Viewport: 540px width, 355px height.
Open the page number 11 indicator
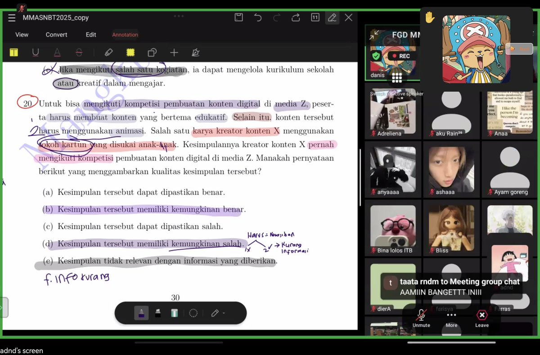pyautogui.click(x=315, y=18)
